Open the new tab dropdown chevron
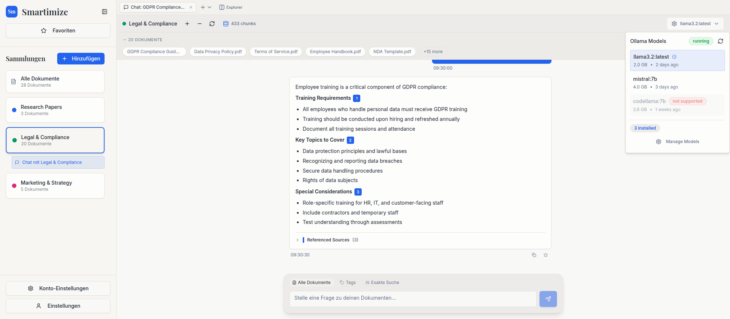730x319 pixels. pyautogui.click(x=209, y=7)
